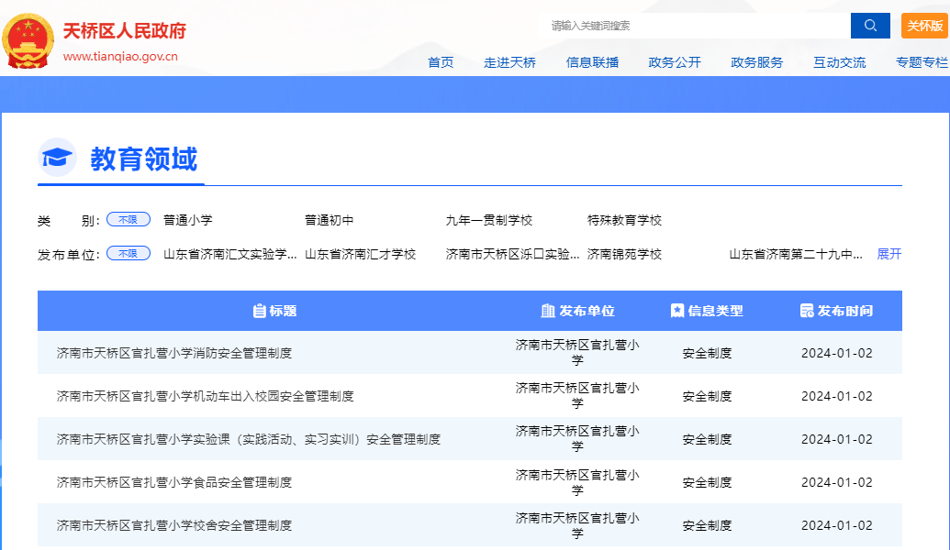
Task: Click the clipboard icon beside 标题 header
Action: click(260, 311)
